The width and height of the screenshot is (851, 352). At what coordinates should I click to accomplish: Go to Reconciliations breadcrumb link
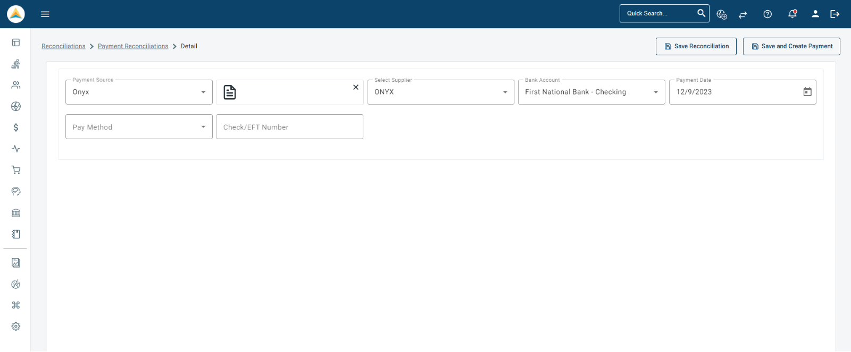63,46
